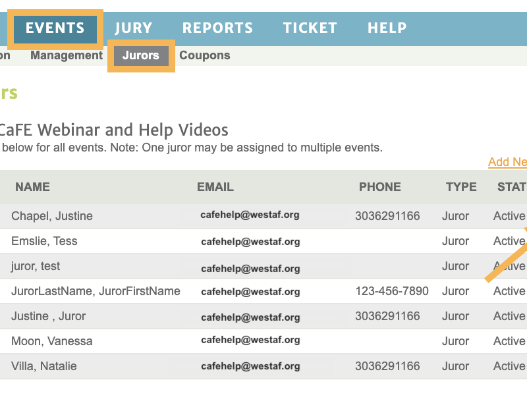
Task: Select the Jurors submenu item
Action: 141,55
